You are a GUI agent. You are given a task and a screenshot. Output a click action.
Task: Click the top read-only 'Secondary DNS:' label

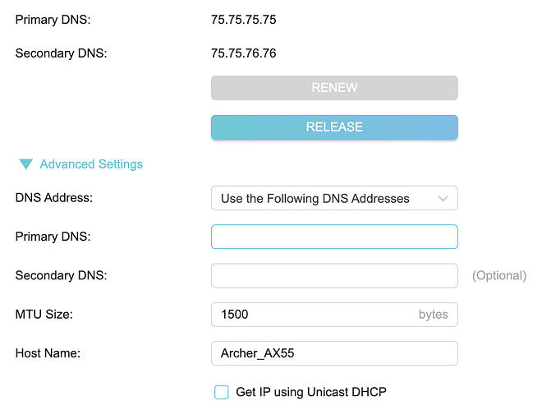(62, 53)
